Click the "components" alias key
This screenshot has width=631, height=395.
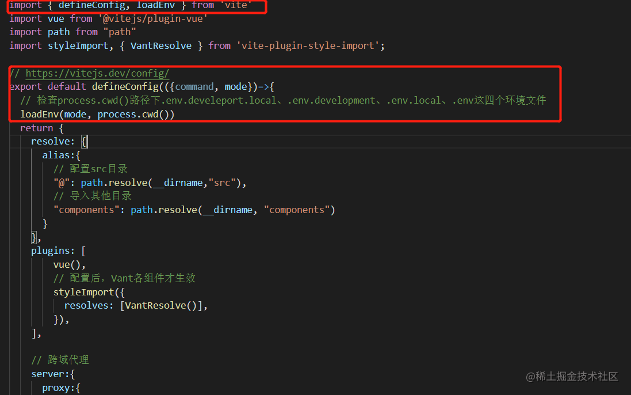pyautogui.click(x=86, y=210)
